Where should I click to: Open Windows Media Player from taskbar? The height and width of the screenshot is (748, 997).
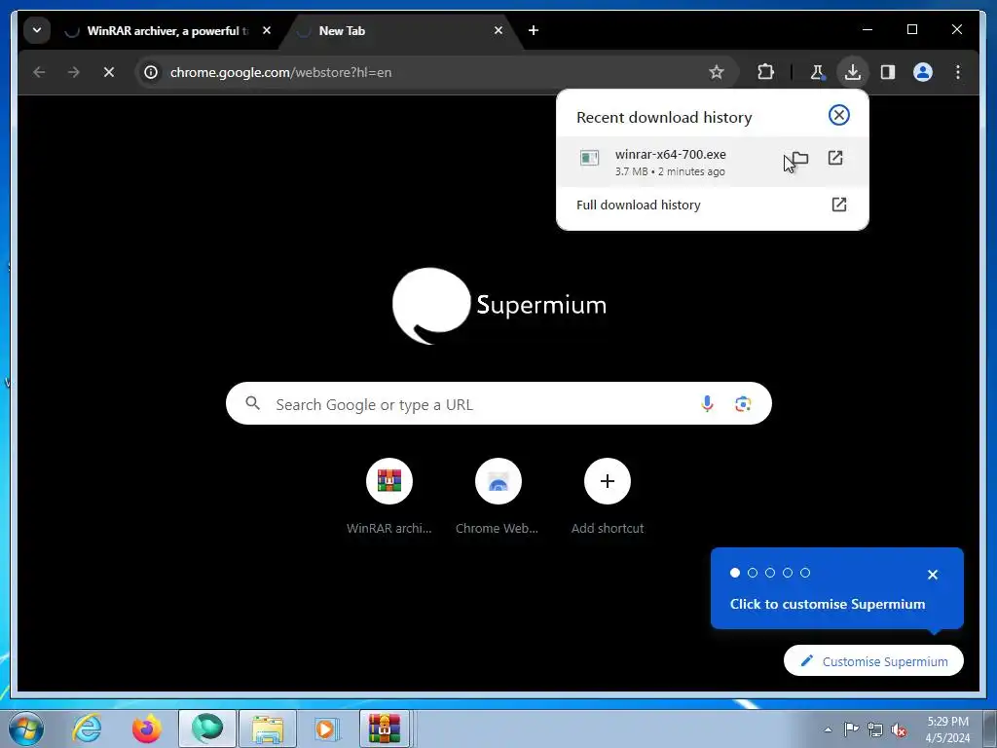327,729
